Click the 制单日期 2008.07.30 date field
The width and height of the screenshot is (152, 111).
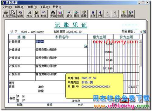[x=74, y=32]
